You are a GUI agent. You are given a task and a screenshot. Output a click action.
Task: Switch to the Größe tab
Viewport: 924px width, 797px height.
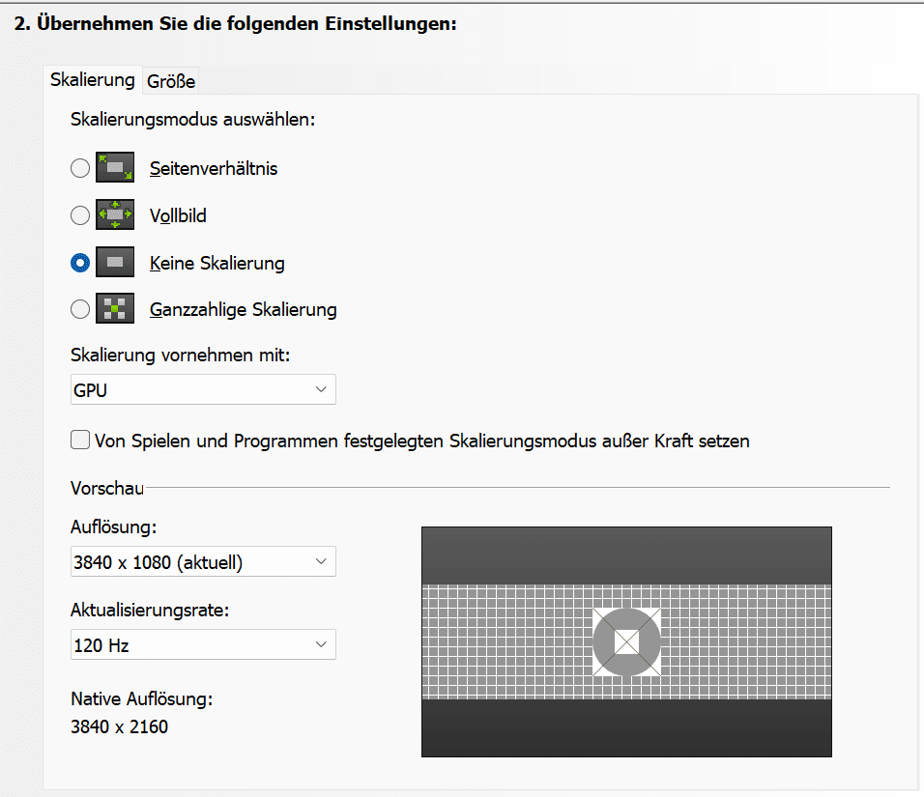[171, 81]
